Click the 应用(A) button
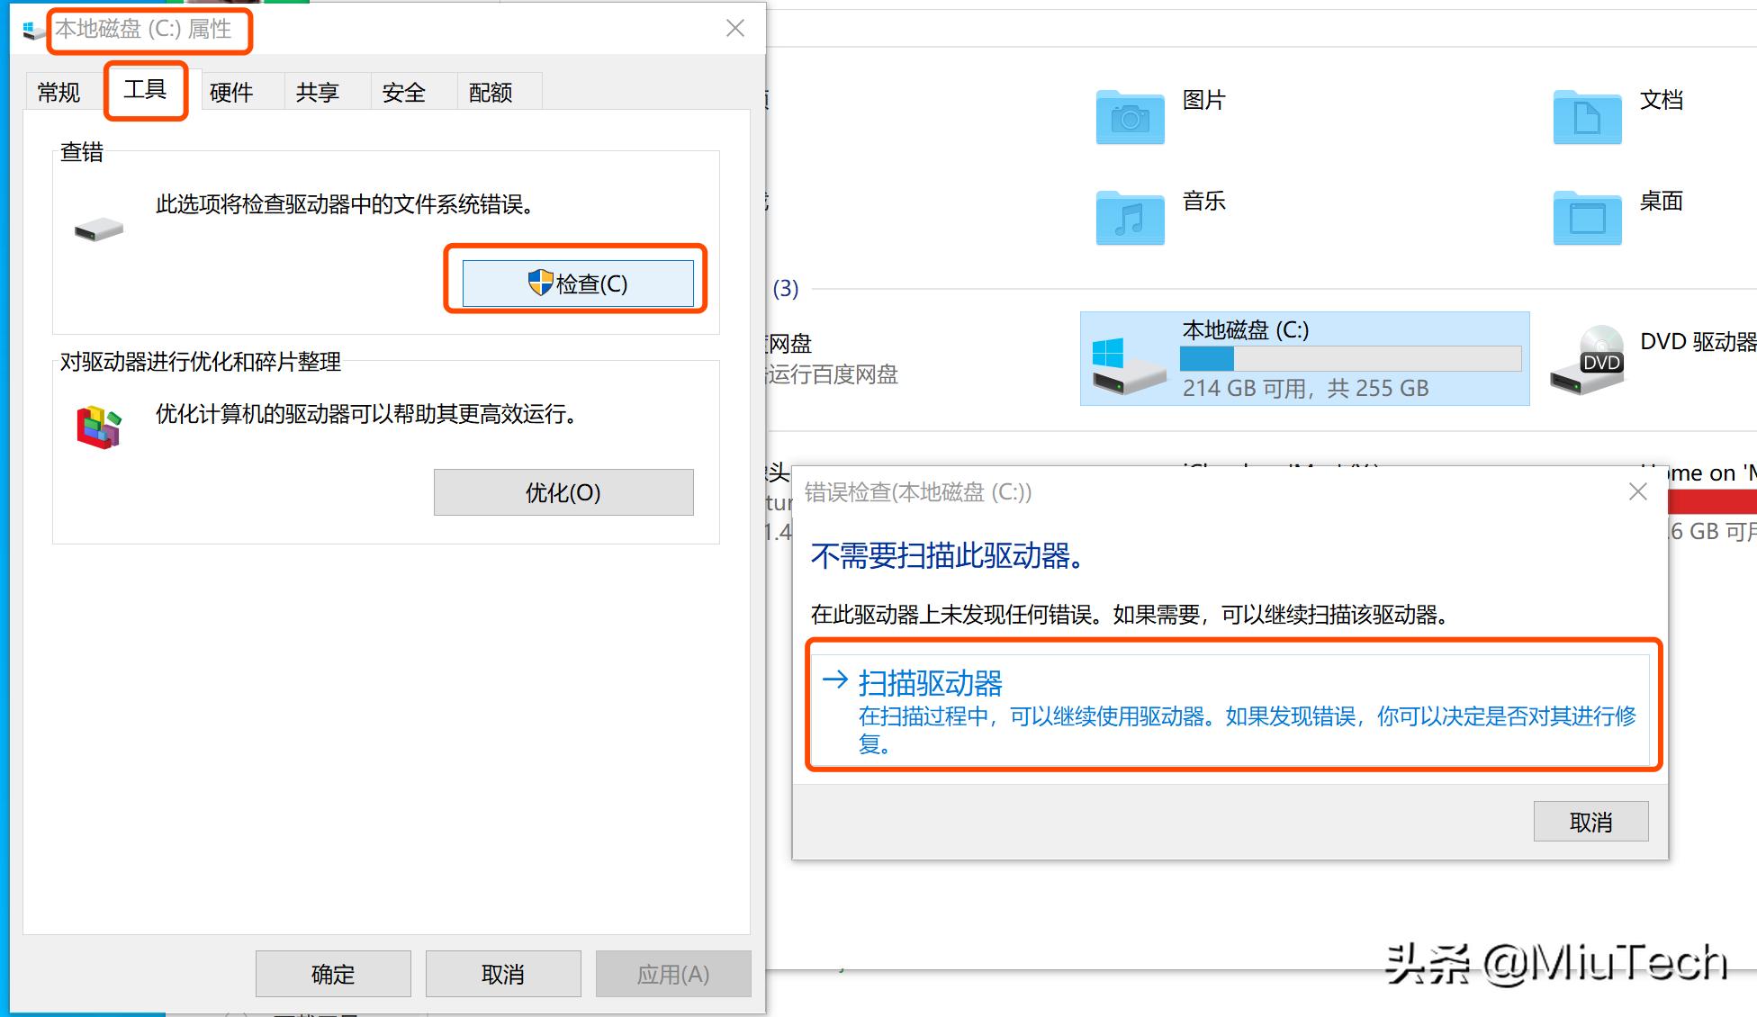 (x=673, y=973)
